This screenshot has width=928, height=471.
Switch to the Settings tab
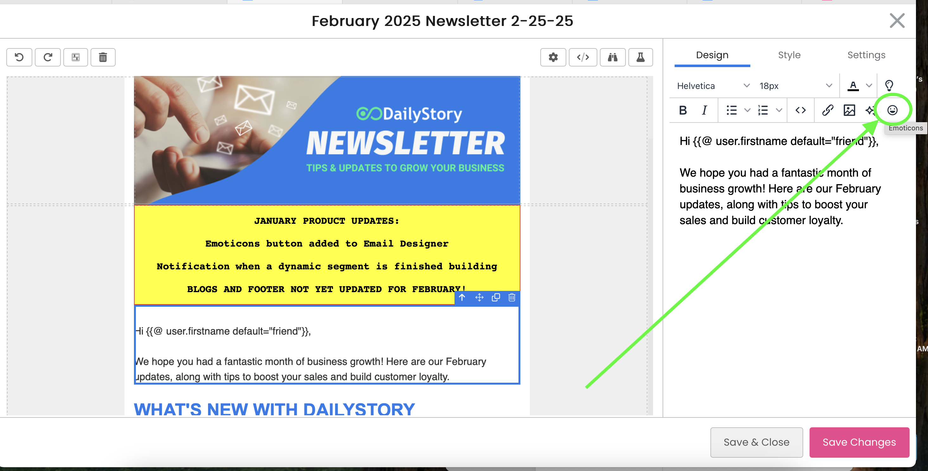pos(866,55)
